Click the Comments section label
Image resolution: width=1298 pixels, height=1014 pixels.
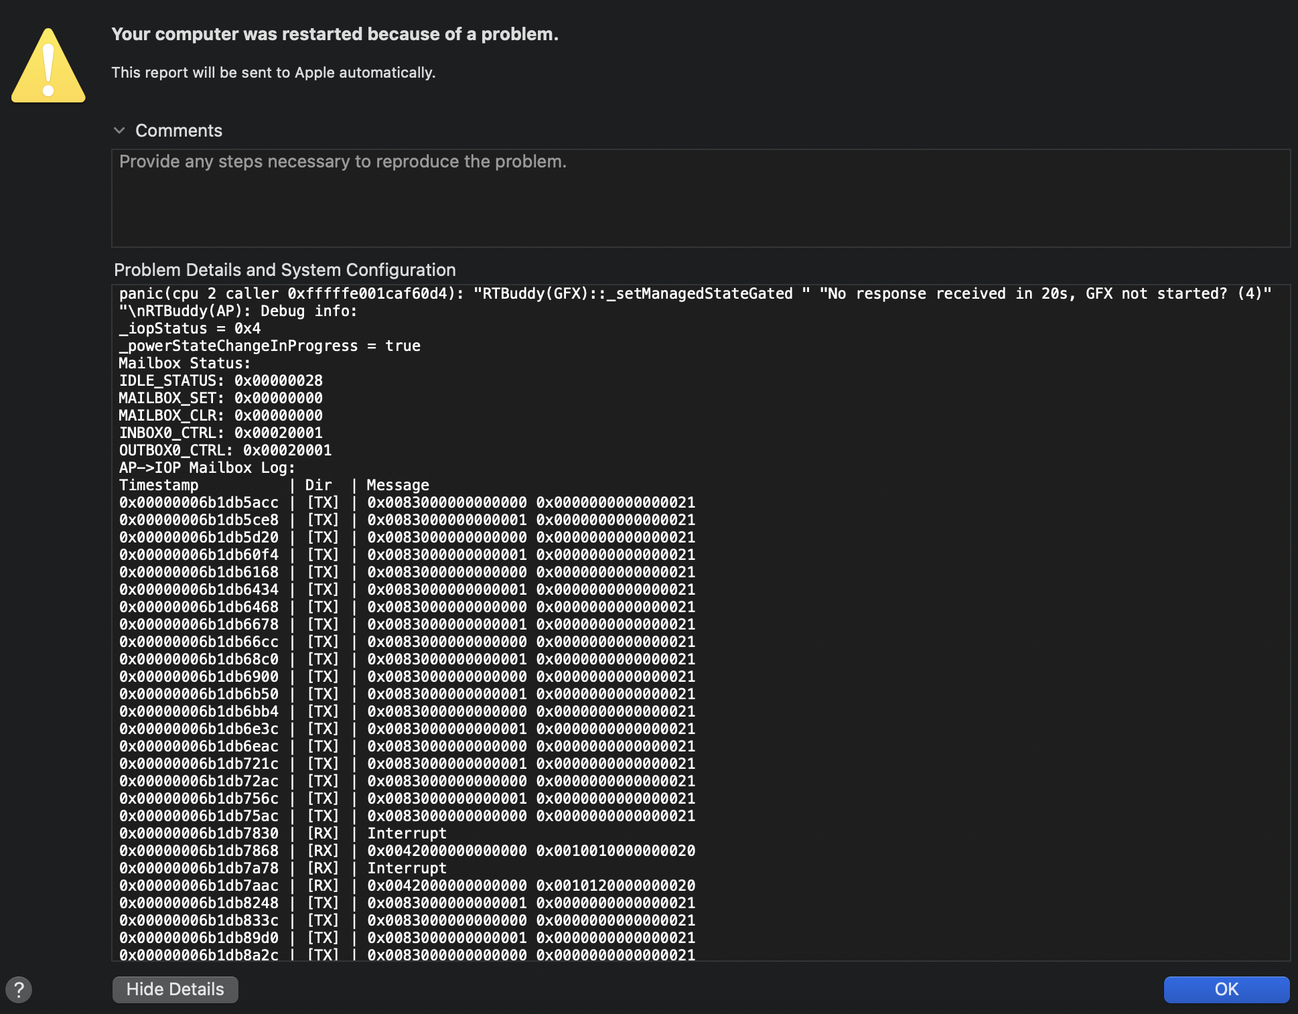pos(178,131)
